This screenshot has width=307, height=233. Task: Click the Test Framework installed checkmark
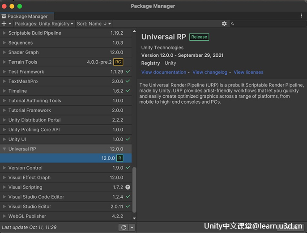point(128,72)
